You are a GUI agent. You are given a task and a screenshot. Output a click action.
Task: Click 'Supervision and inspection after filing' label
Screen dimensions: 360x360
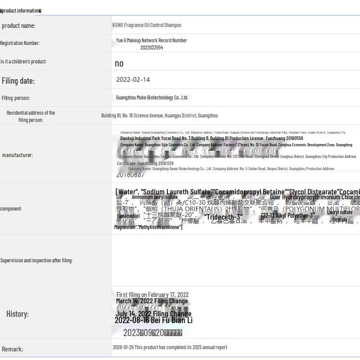point(36,261)
